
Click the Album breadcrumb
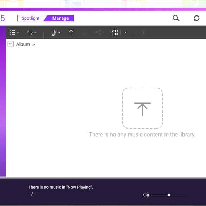click(23, 44)
